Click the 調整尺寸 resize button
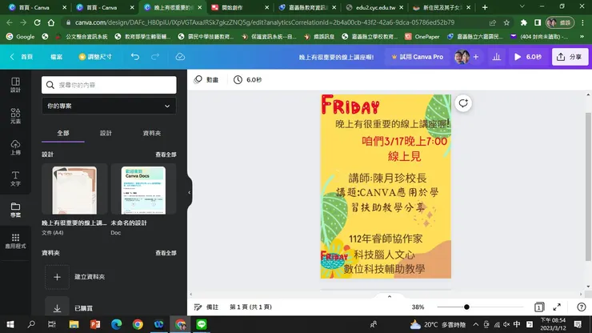Screen dimensions: 592x333 tap(95, 57)
